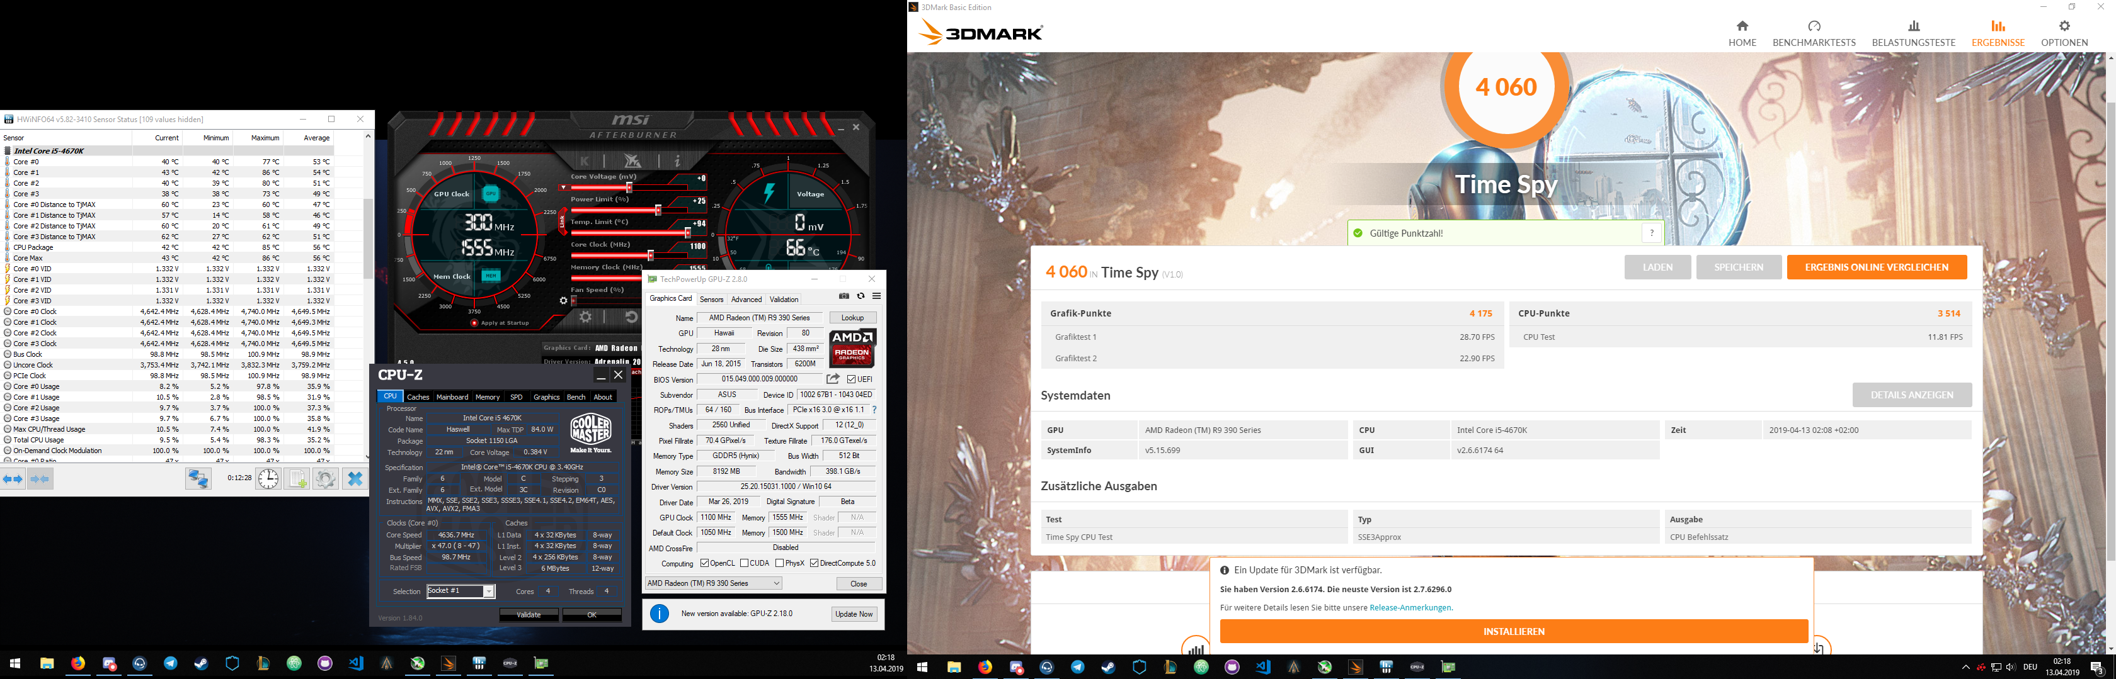Open fan speed settings gear in Afterburner
Screen dimensions: 2116x679
click(x=564, y=301)
